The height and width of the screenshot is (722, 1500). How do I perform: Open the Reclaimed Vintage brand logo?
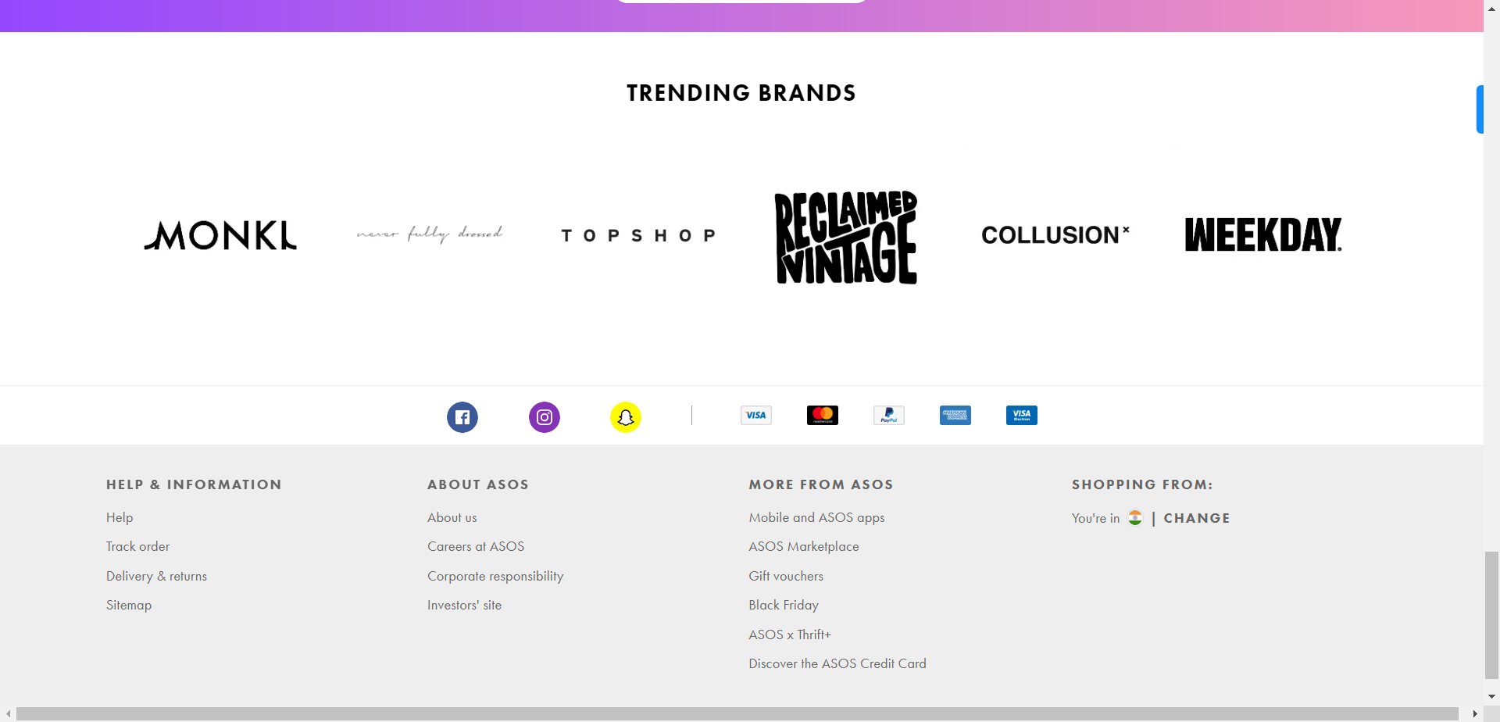(846, 237)
